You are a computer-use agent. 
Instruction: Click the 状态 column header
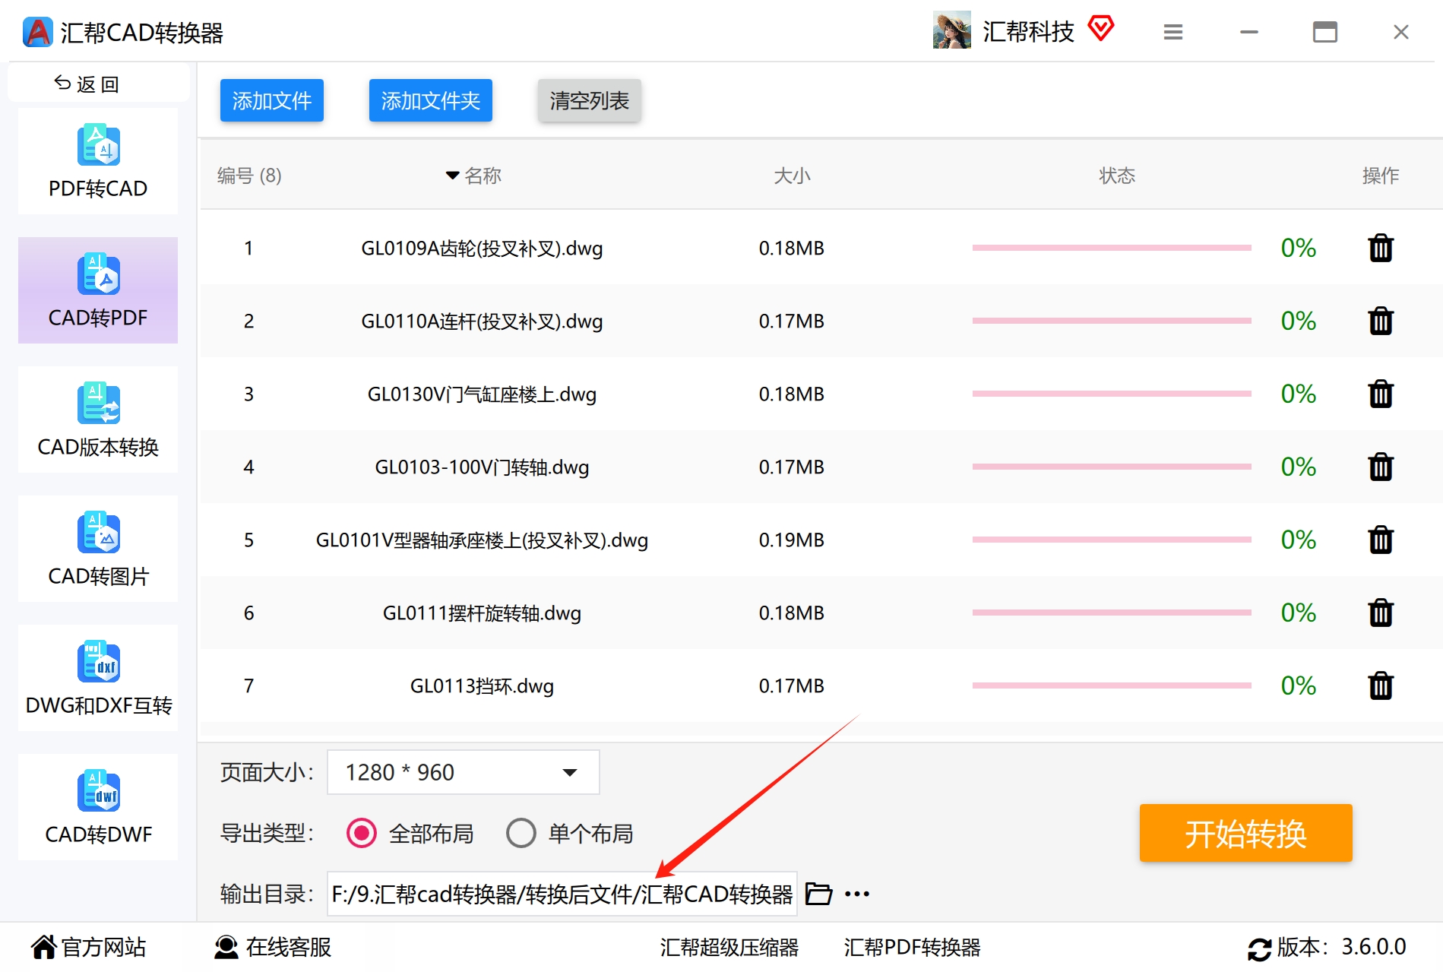point(1117,176)
